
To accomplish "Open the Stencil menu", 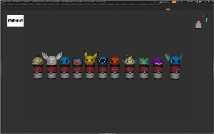I will (x=118, y=5).
